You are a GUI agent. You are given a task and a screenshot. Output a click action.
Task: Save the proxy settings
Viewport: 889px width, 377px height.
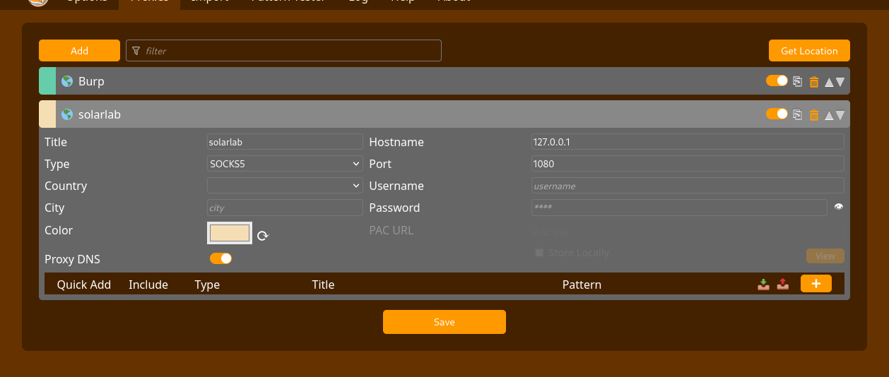444,322
